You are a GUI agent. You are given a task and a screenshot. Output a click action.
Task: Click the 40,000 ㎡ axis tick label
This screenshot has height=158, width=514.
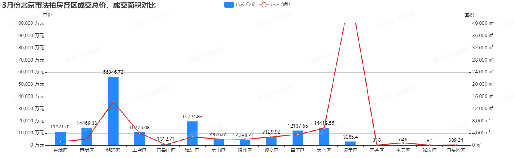coord(483,24)
